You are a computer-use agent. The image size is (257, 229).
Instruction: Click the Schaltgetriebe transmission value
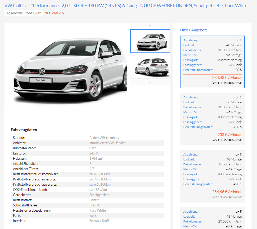(x=100, y=195)
